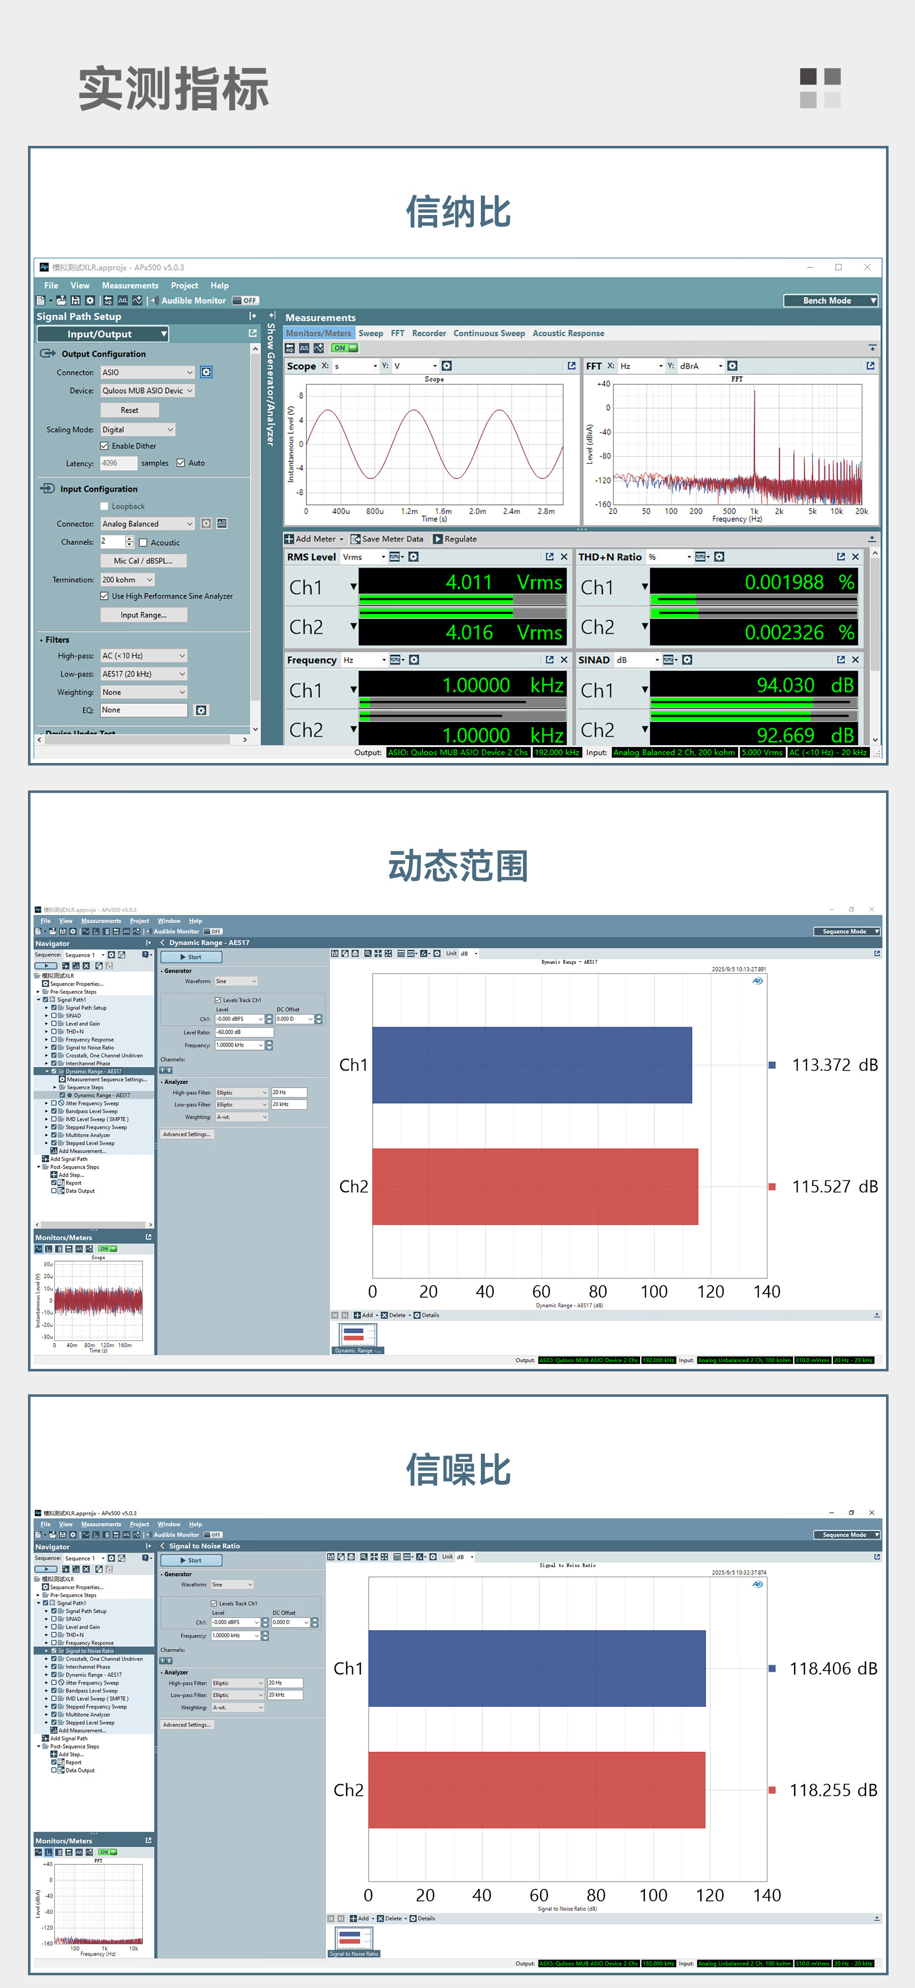Enable the Acoustic checkbox beside Channels
The width and height of the screenshot is (915, 1988).
tap(143, 542)
